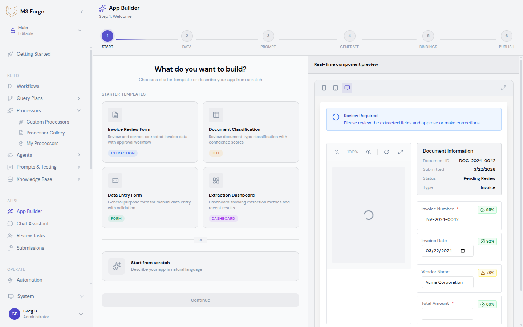
Task: Open the calendar picker for Invoice Date
Action: pos(463,251)
